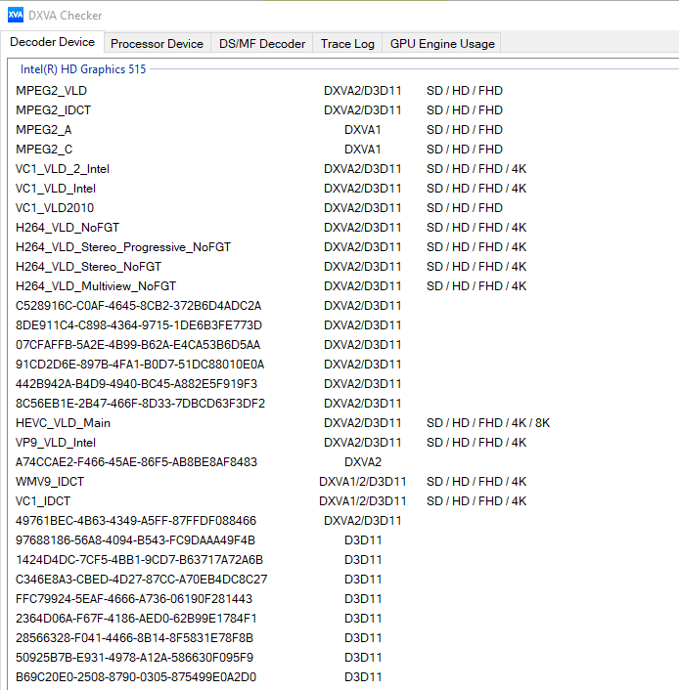
Task: Select the MPEG2_VLD decoder entry
Action: point(51,91)
